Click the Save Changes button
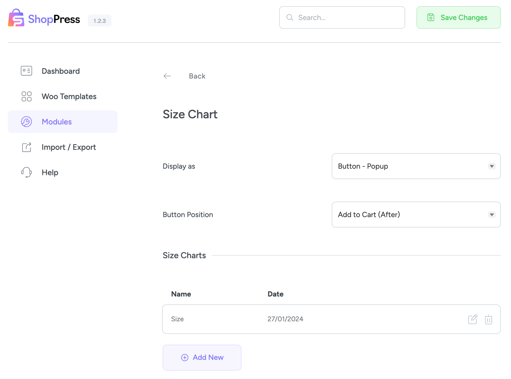 [458, 17]
